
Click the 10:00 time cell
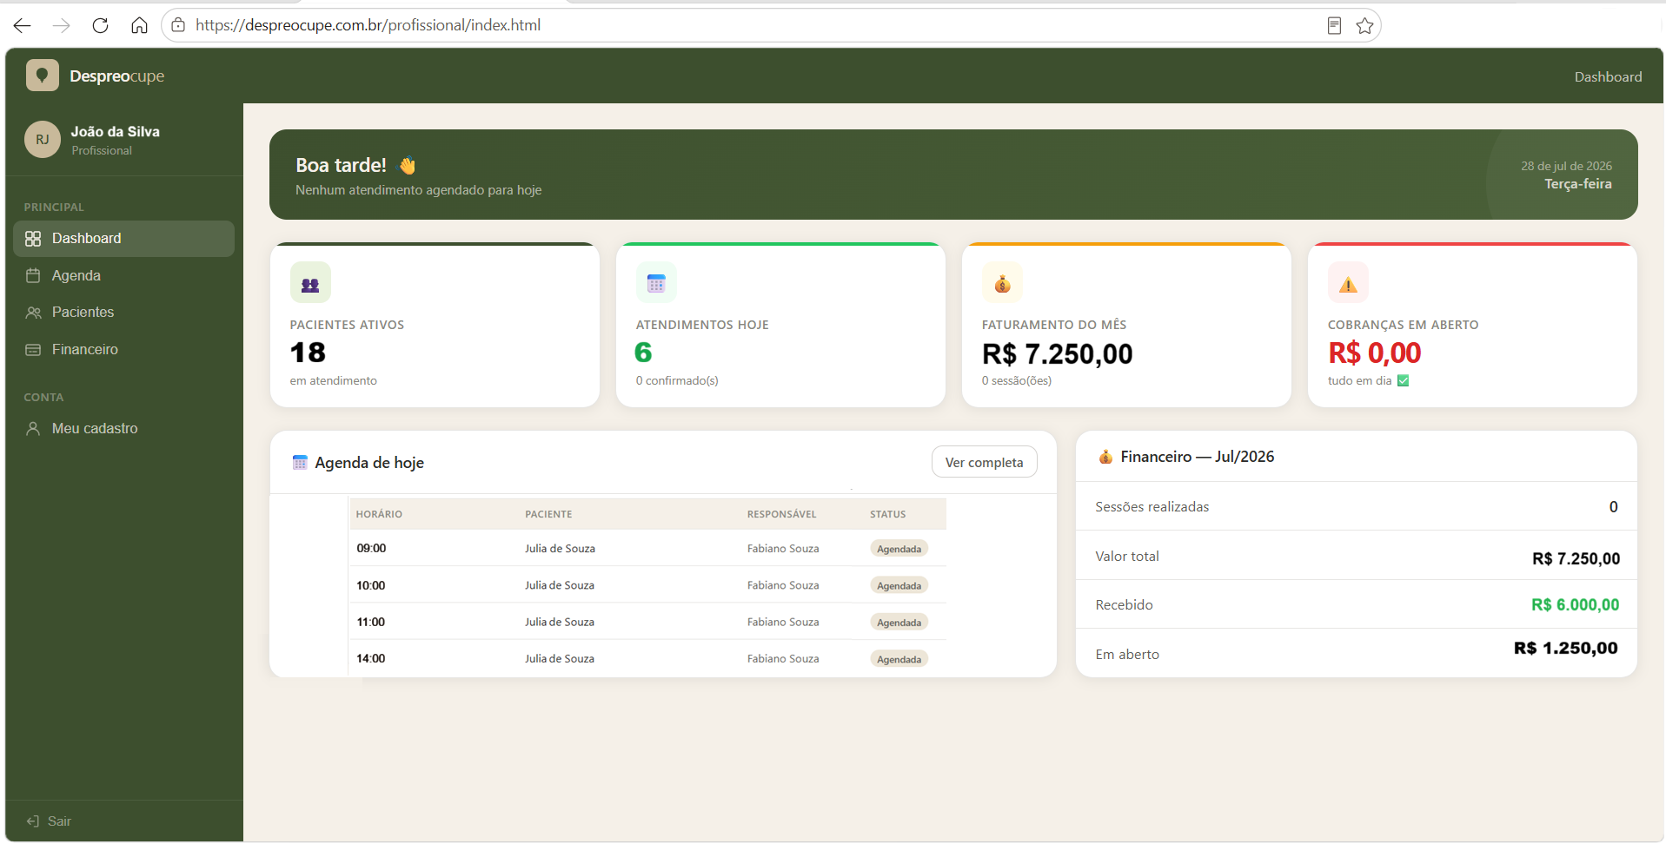point(371,586)
